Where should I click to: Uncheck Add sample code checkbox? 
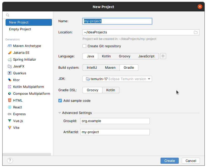click(x=60, y=101)
